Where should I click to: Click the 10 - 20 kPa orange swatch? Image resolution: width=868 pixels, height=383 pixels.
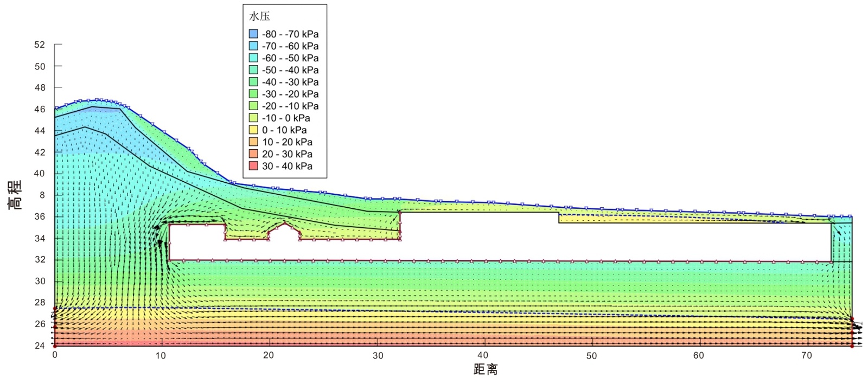253,142
